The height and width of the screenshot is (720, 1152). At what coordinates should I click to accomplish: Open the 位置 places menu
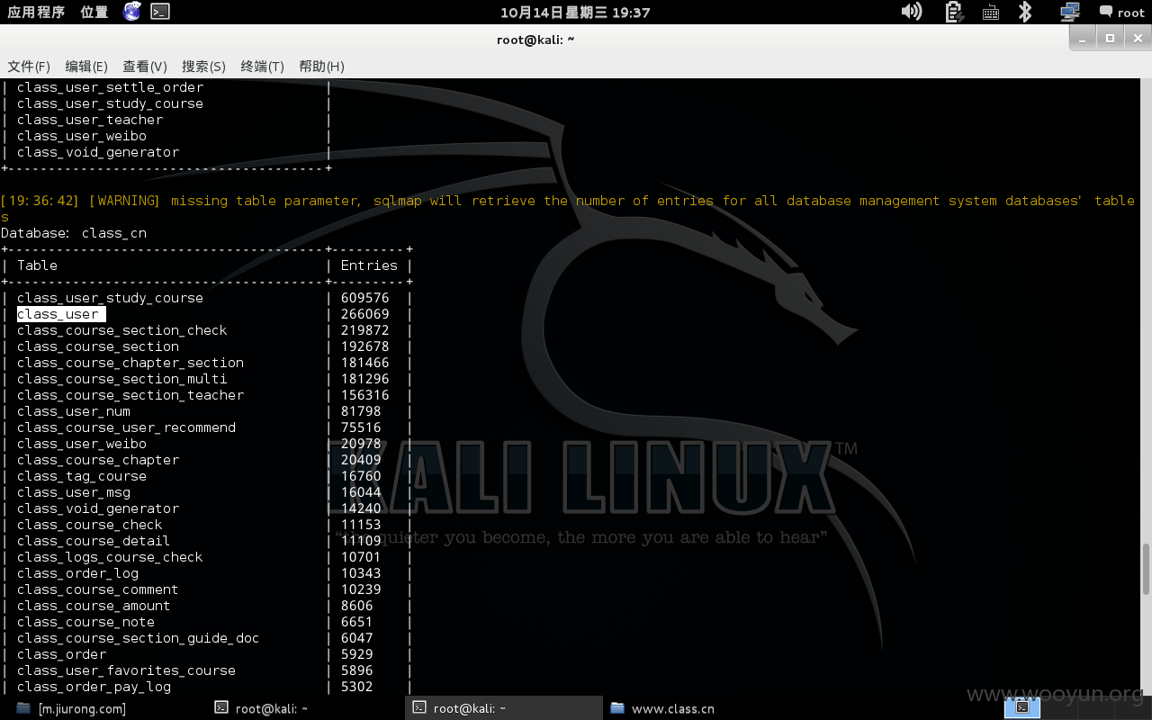pyautogui.click(x=94, y=12)
